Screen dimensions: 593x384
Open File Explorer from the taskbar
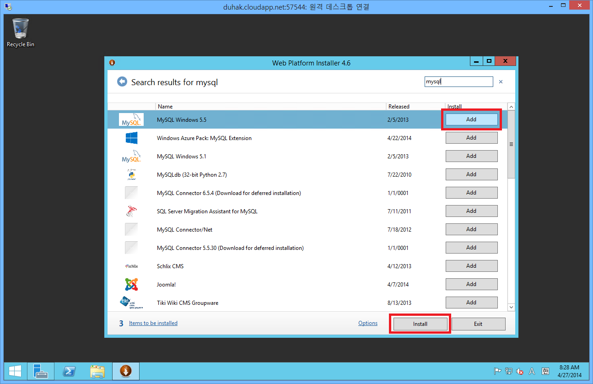point(97,371)
